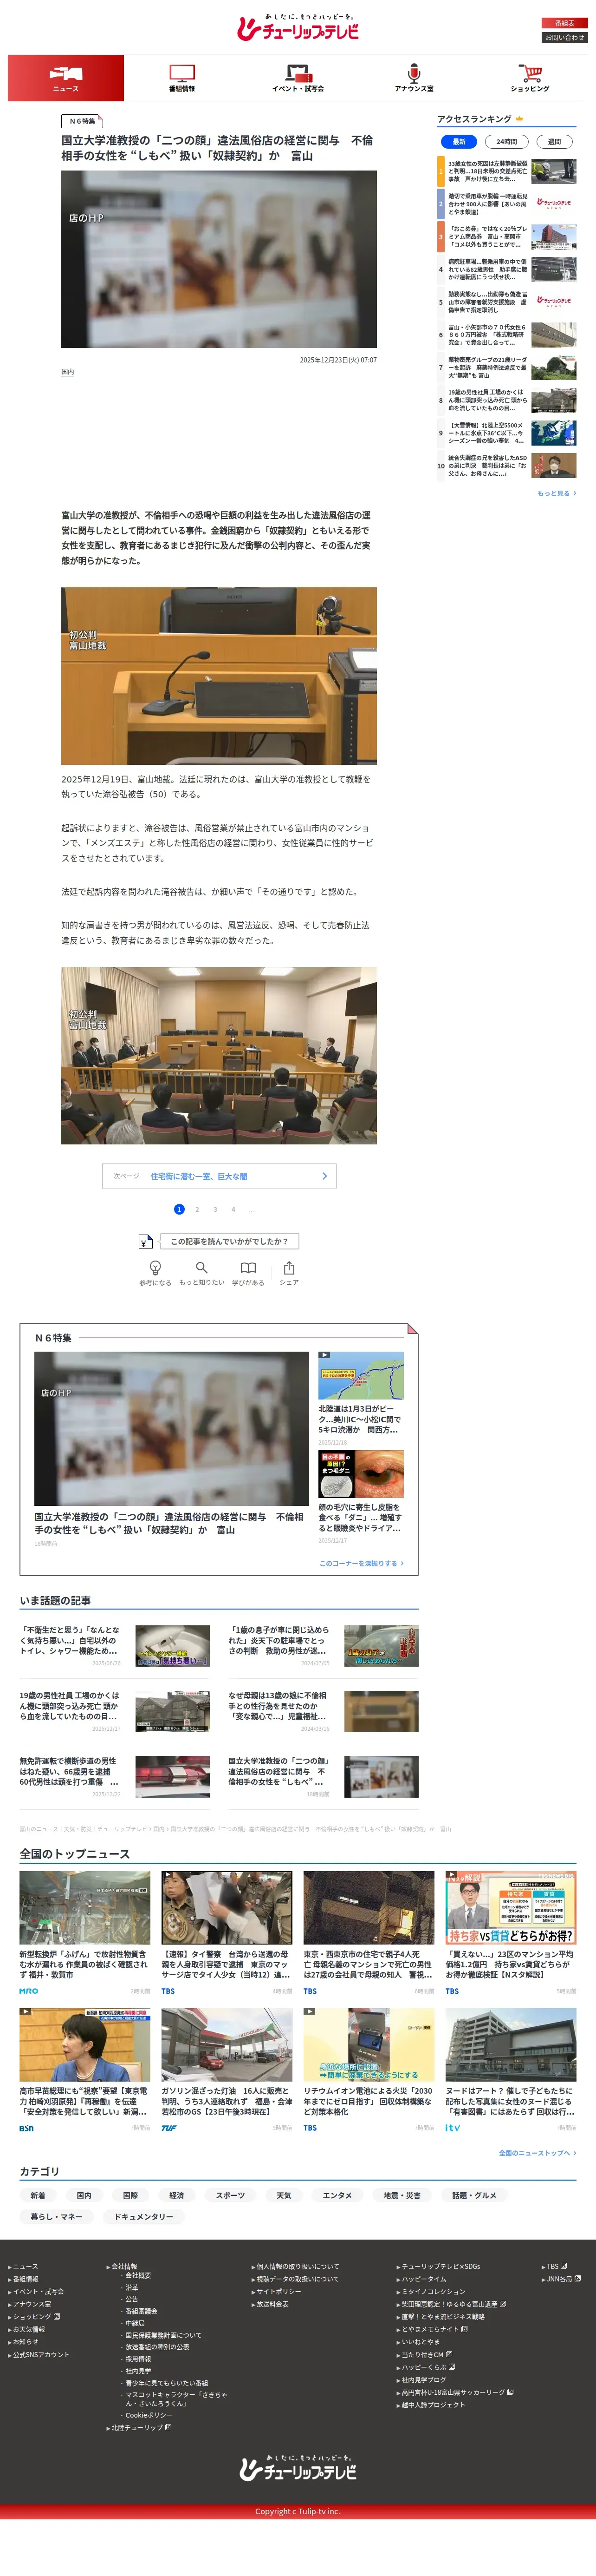The width and height of the screenshot is (596, 2576).
Task: Open the footer 会社概要 link
Action: tap(138, 2275)
